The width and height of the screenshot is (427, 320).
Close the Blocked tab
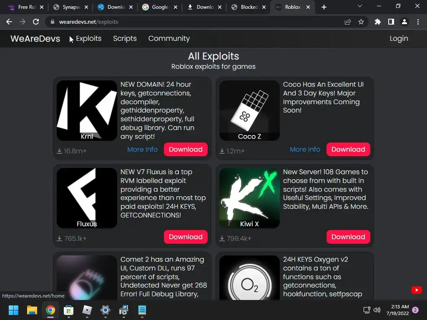point(264,7)
